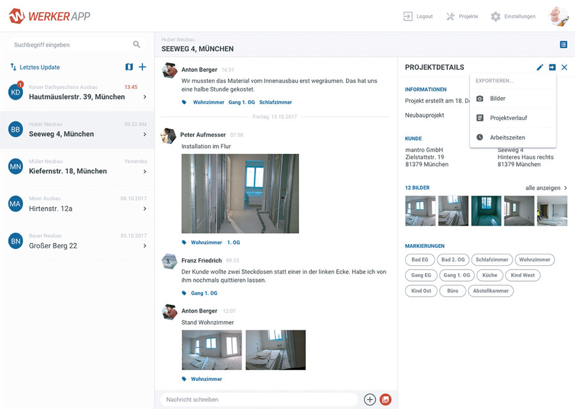This screenshot has height=409, width=575.
Task: Select the Küche tag
Action: pos(489,275)
